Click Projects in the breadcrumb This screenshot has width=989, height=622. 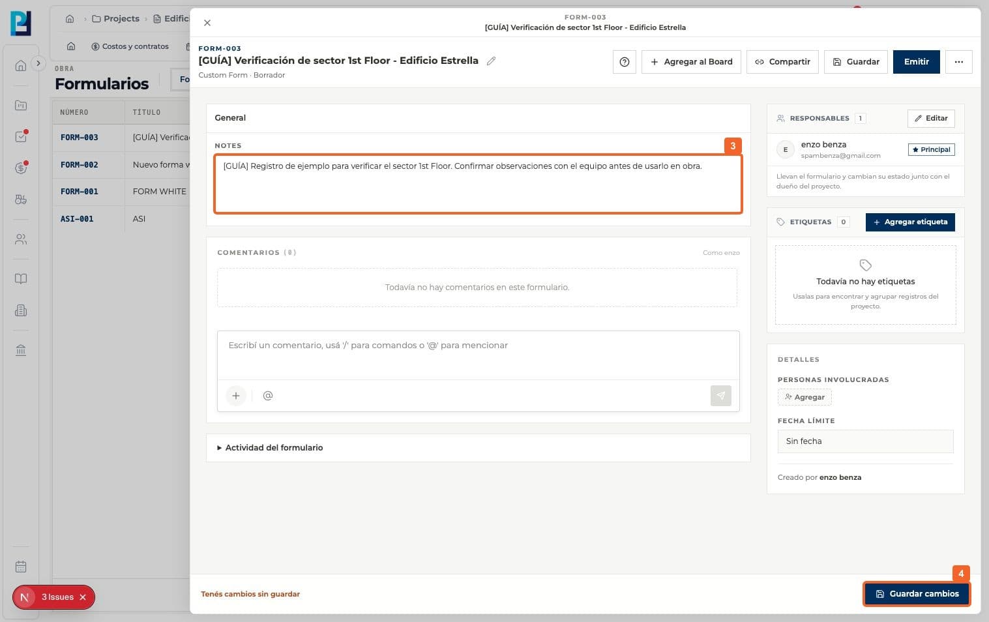point(116,19)
